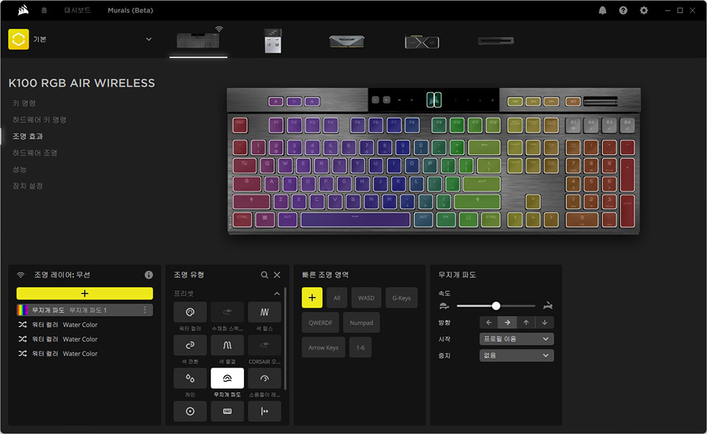The image size is (707, 434).
Task: Open the 중지 없음 dropdown
Action: (x=517, y=356)
